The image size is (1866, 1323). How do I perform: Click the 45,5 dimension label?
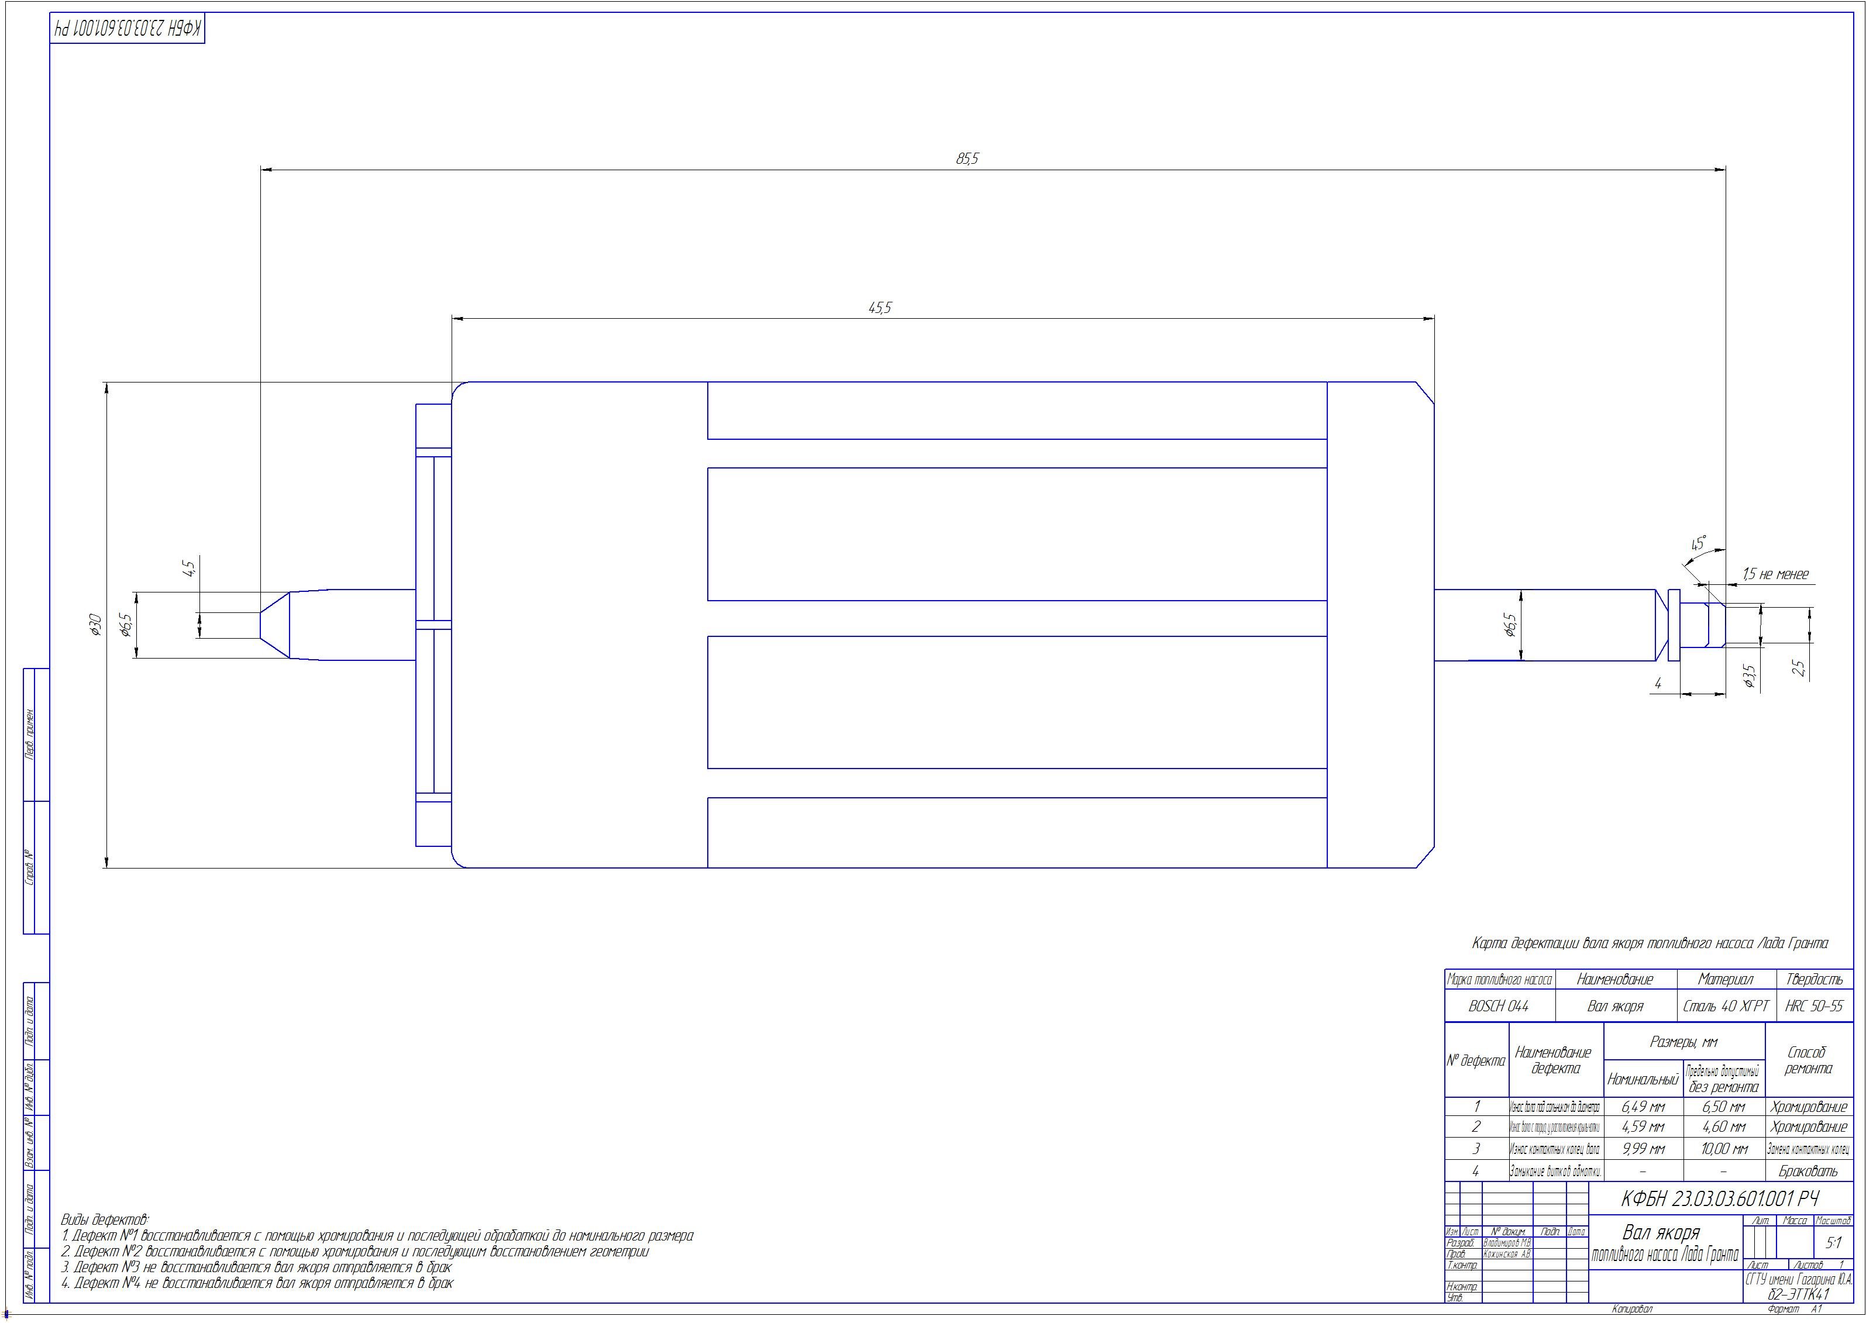(x=879, y=308)
